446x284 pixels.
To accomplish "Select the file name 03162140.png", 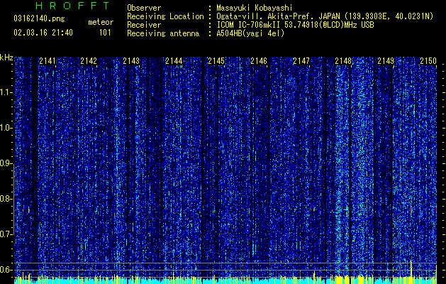I will pos(39,19).
